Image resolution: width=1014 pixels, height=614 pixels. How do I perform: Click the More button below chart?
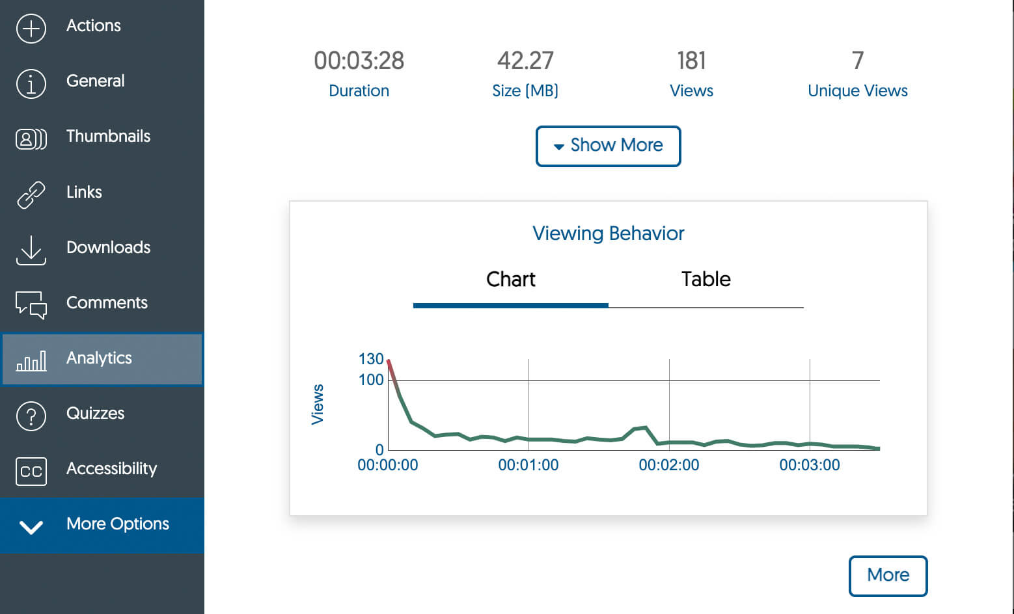888,575
